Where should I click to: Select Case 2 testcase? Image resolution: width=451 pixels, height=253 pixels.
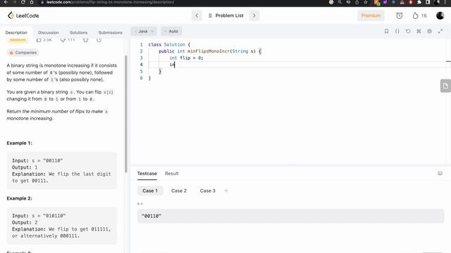[x=179, y=190]
